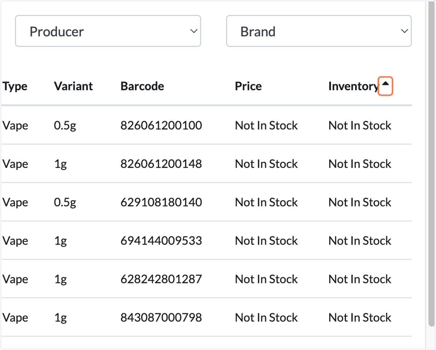Click Price cell in row 843087000798
The image size is (436, 350).
click(x=266, y=317)
